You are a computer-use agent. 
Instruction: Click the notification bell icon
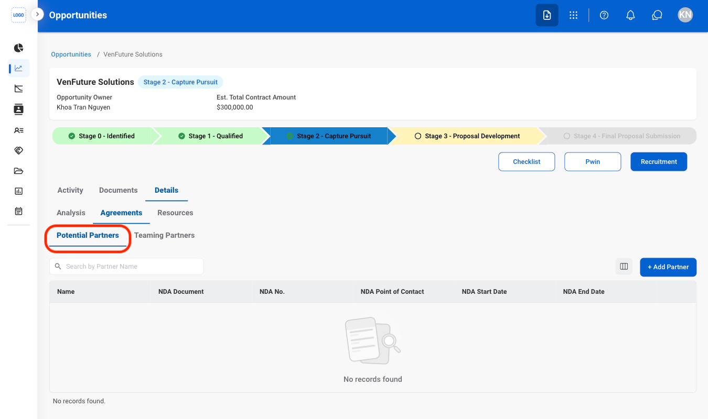point(631,15)
